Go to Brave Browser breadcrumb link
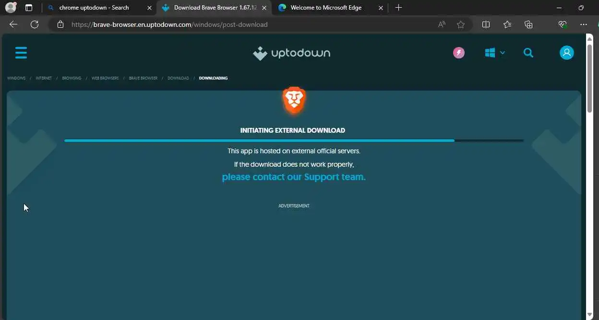599x320 pixels. tap(143, 78)
